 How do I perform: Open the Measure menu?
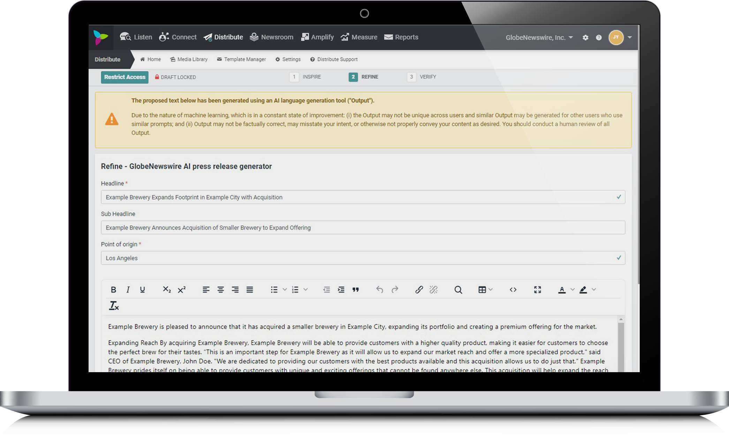click(359, 37)
